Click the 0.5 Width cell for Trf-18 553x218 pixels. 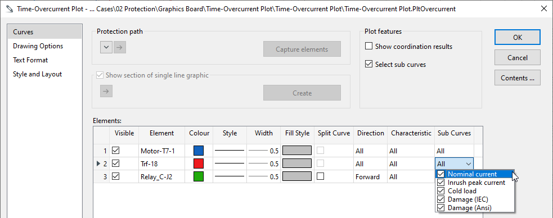(263, 163)
